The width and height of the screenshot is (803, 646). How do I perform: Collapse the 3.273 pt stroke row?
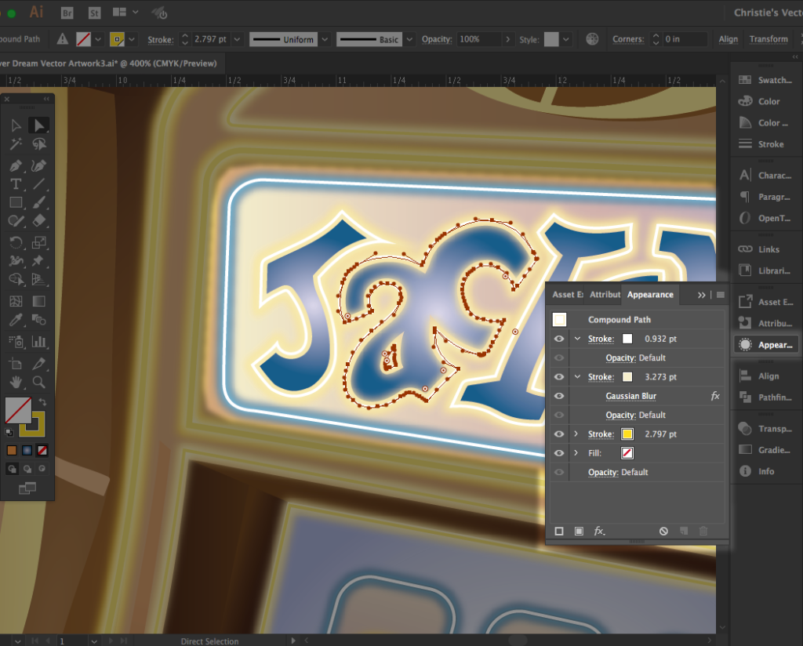click(577, 377)
